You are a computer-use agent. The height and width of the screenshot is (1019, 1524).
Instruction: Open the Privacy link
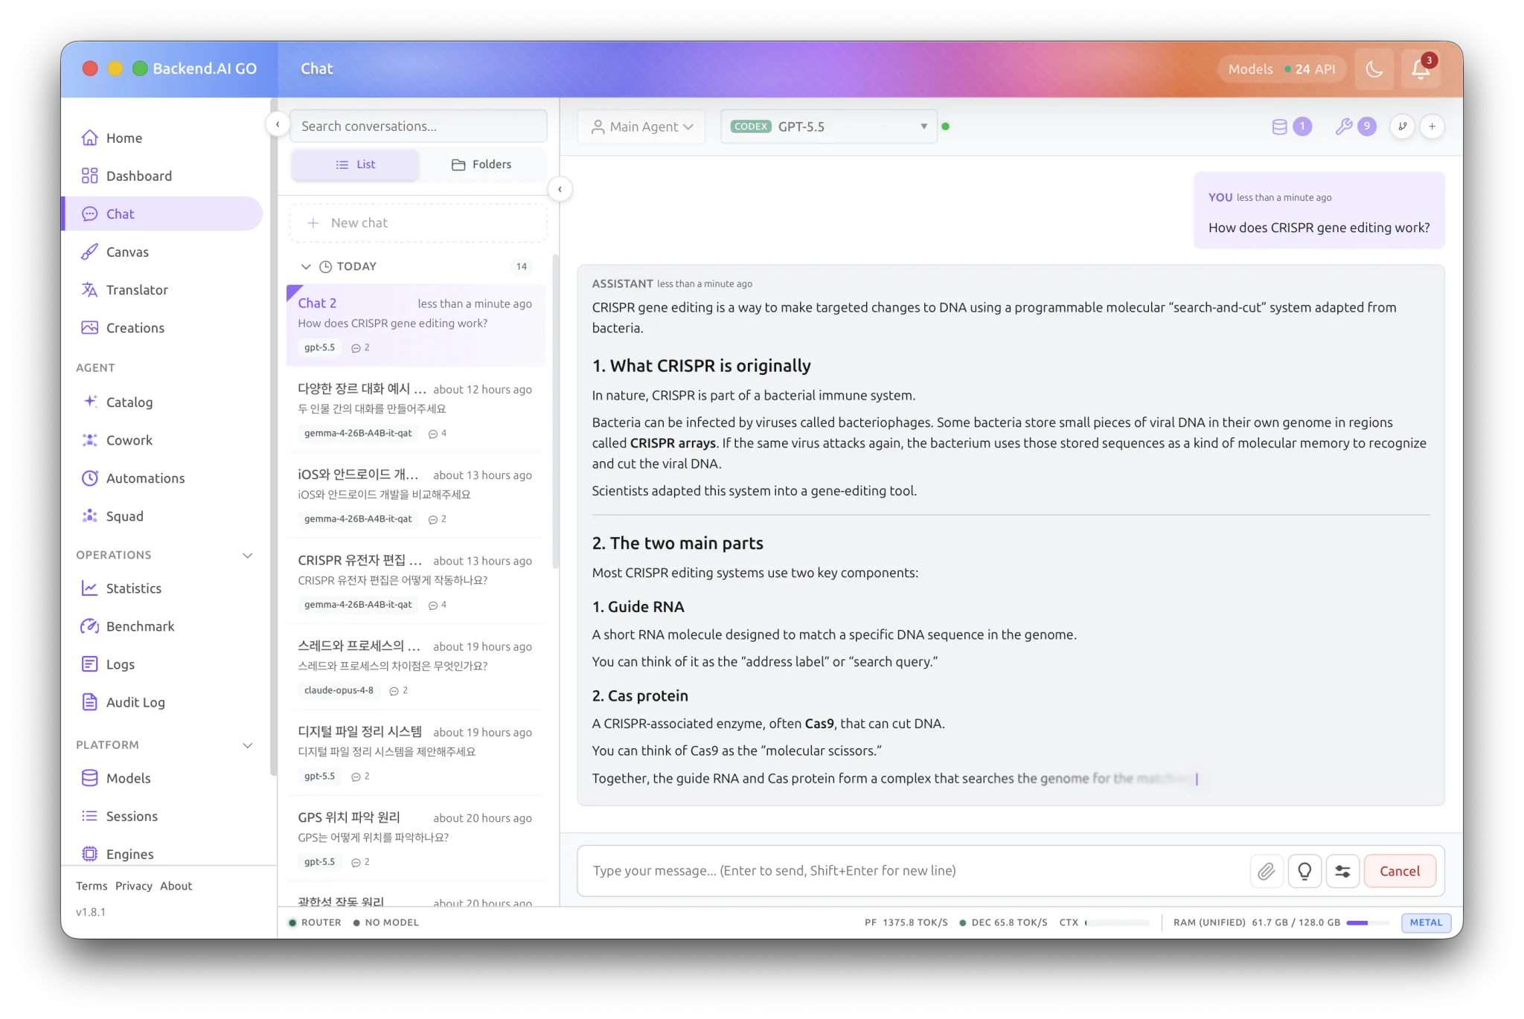[x=134, y=885]
